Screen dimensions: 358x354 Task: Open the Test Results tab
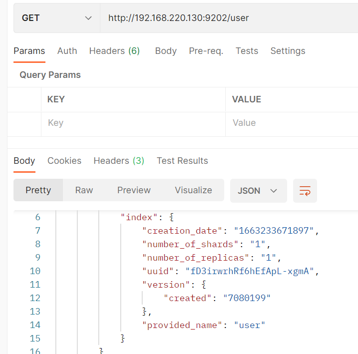click(x=182, y=161)
